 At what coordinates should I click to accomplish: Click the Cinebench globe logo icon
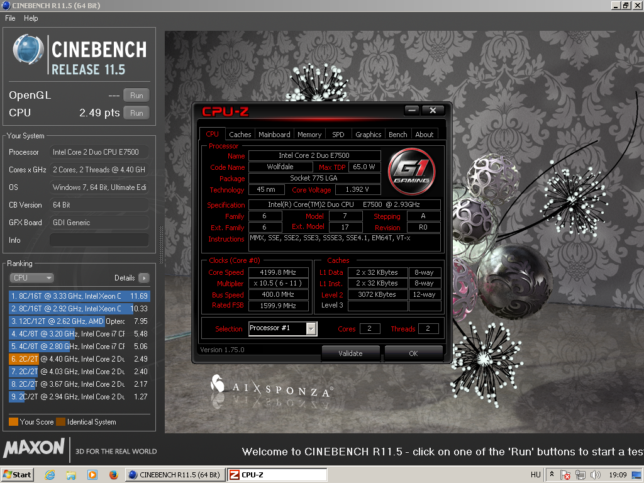(x=28, y=50)
